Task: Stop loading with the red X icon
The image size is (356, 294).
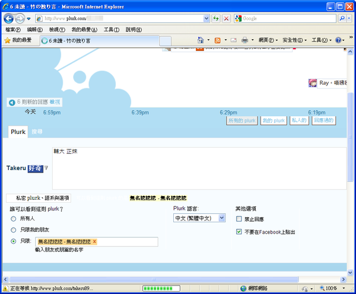Action: (226, 18)
